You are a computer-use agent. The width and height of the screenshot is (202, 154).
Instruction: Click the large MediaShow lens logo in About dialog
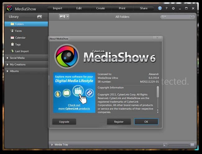tap(67, 56)
